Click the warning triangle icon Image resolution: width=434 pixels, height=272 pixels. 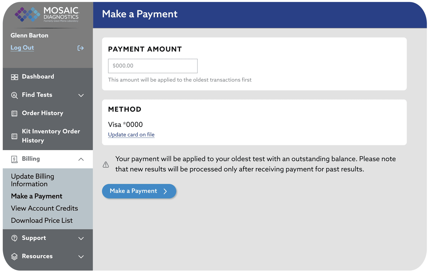coord(106,165)
